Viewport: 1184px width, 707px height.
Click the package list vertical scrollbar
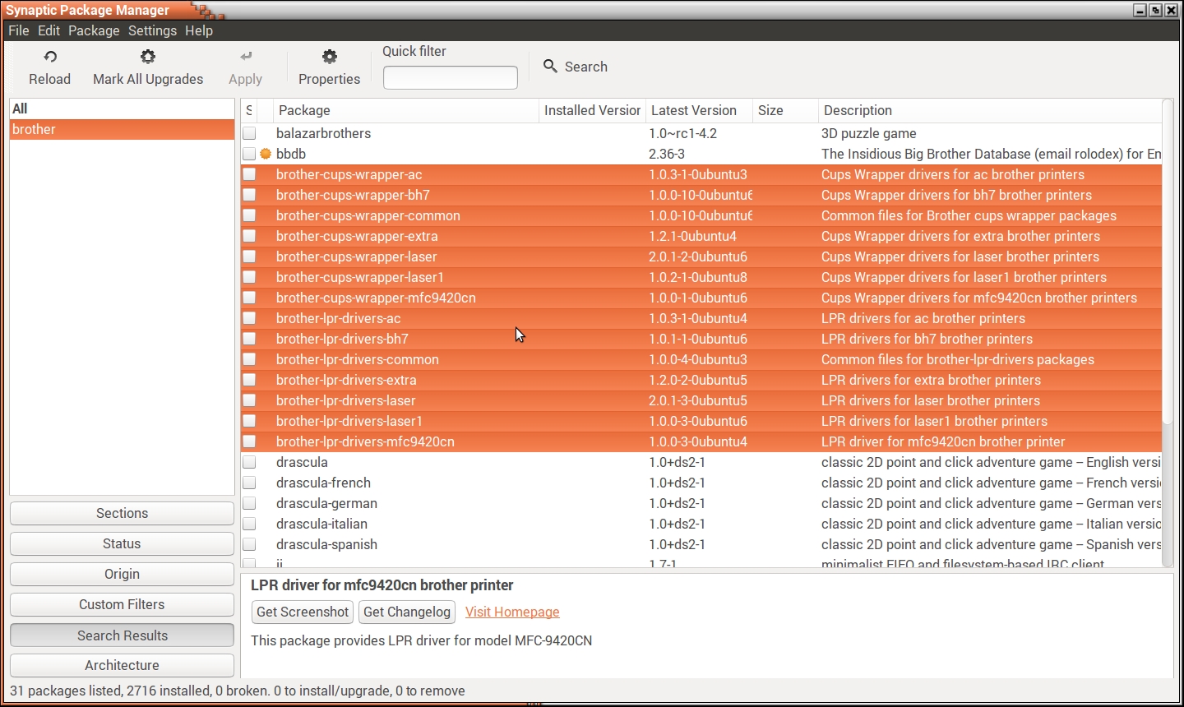point(1168,329)
